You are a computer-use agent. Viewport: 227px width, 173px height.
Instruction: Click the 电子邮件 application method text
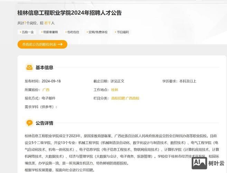[49, 98]
